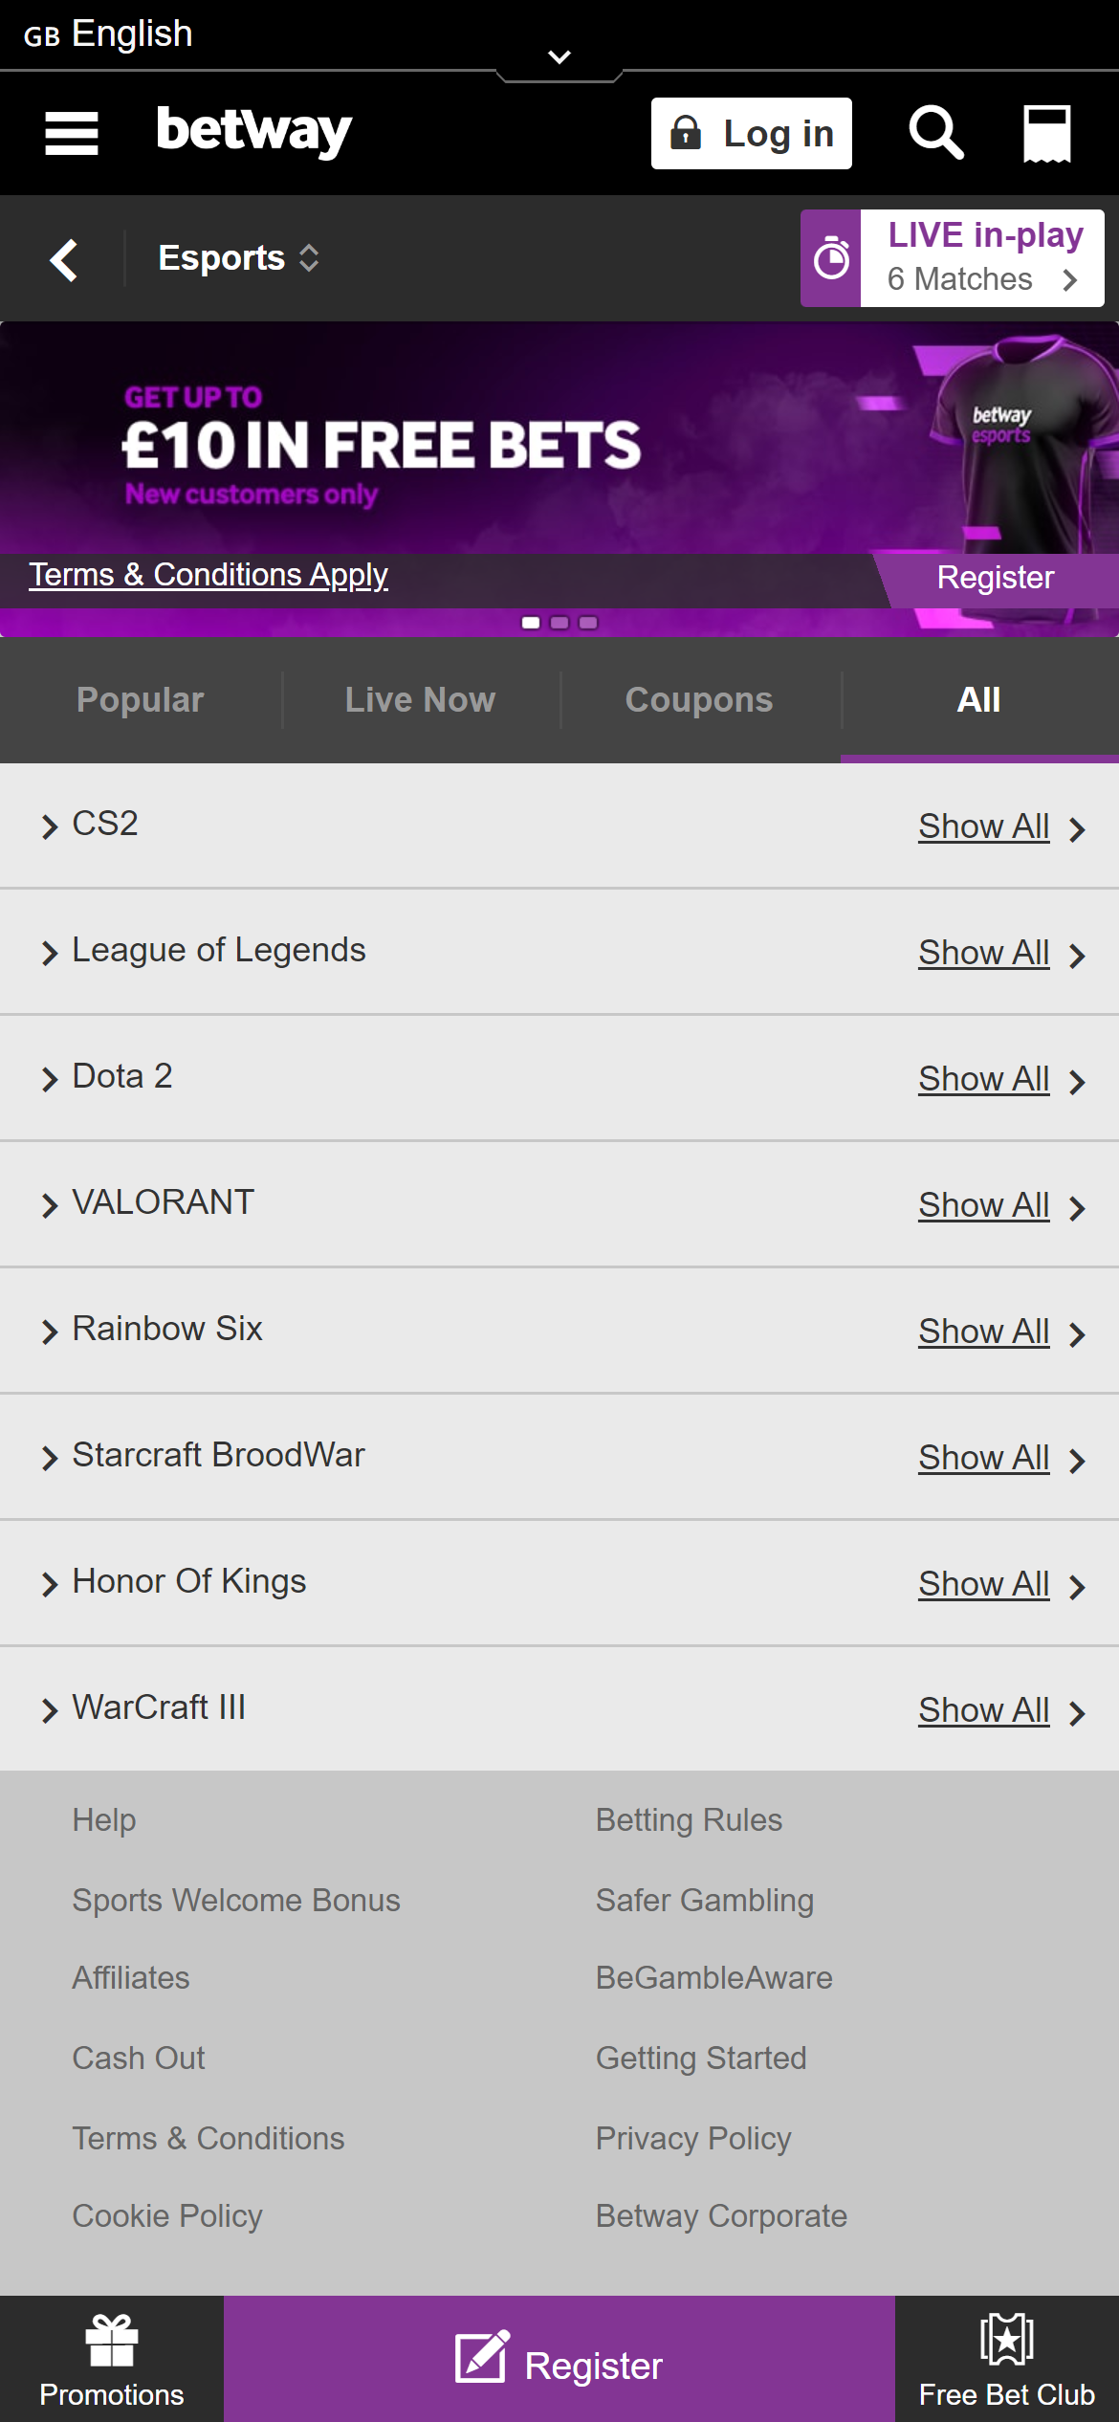Switch to the Live Now tab
Screen dimensions: 1119x2422
[420, 700]
